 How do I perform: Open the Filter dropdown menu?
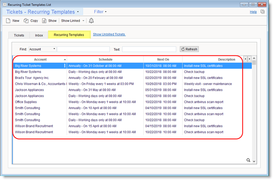point(100,12)
